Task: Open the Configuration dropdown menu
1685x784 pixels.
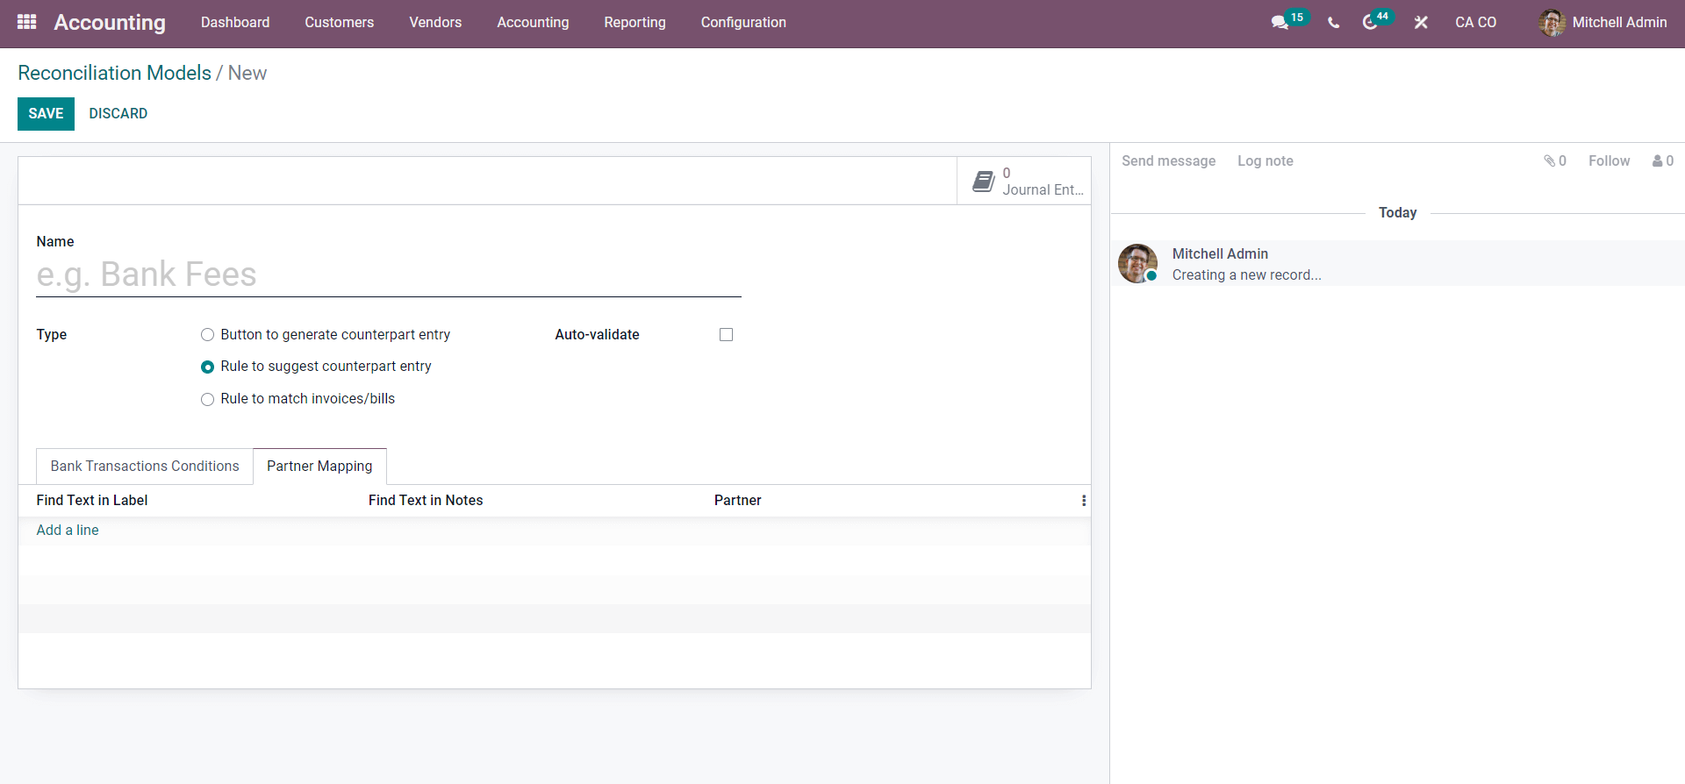Action: point(743,23)
